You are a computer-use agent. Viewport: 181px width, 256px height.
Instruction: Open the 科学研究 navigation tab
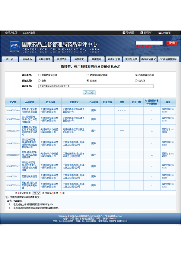[79, 59]
